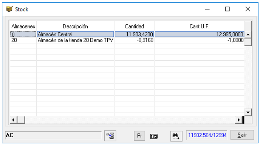Maximize the Stock window
Image resolution: width=260 pixels, height=146 pixels.
pos(227,9)
